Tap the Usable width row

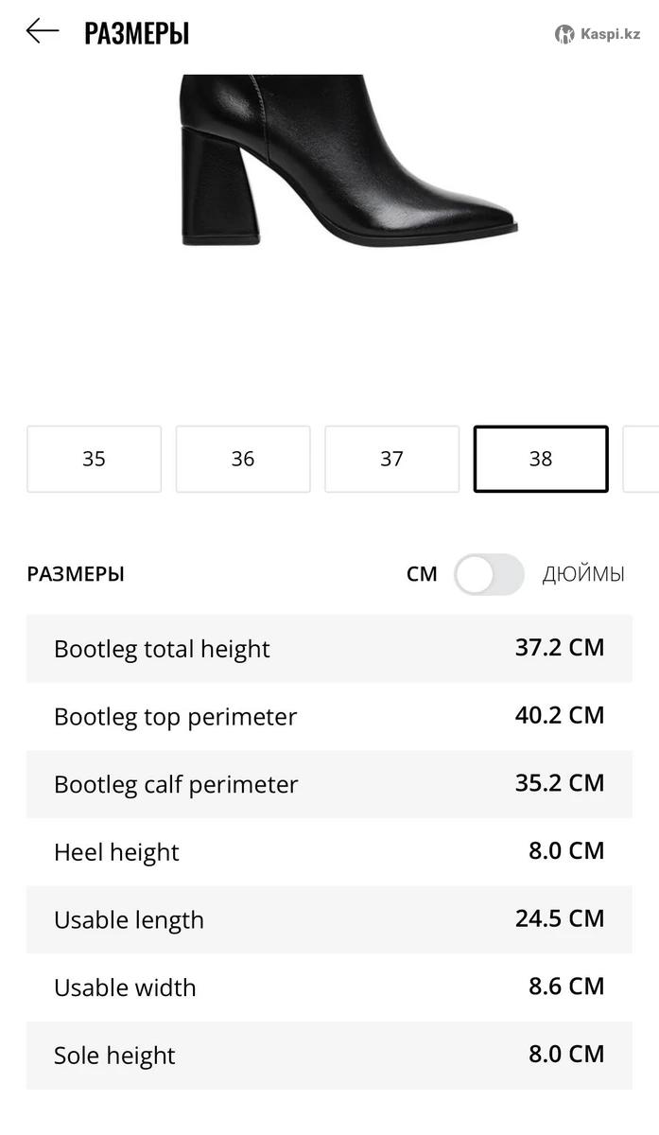coord(329,987)
